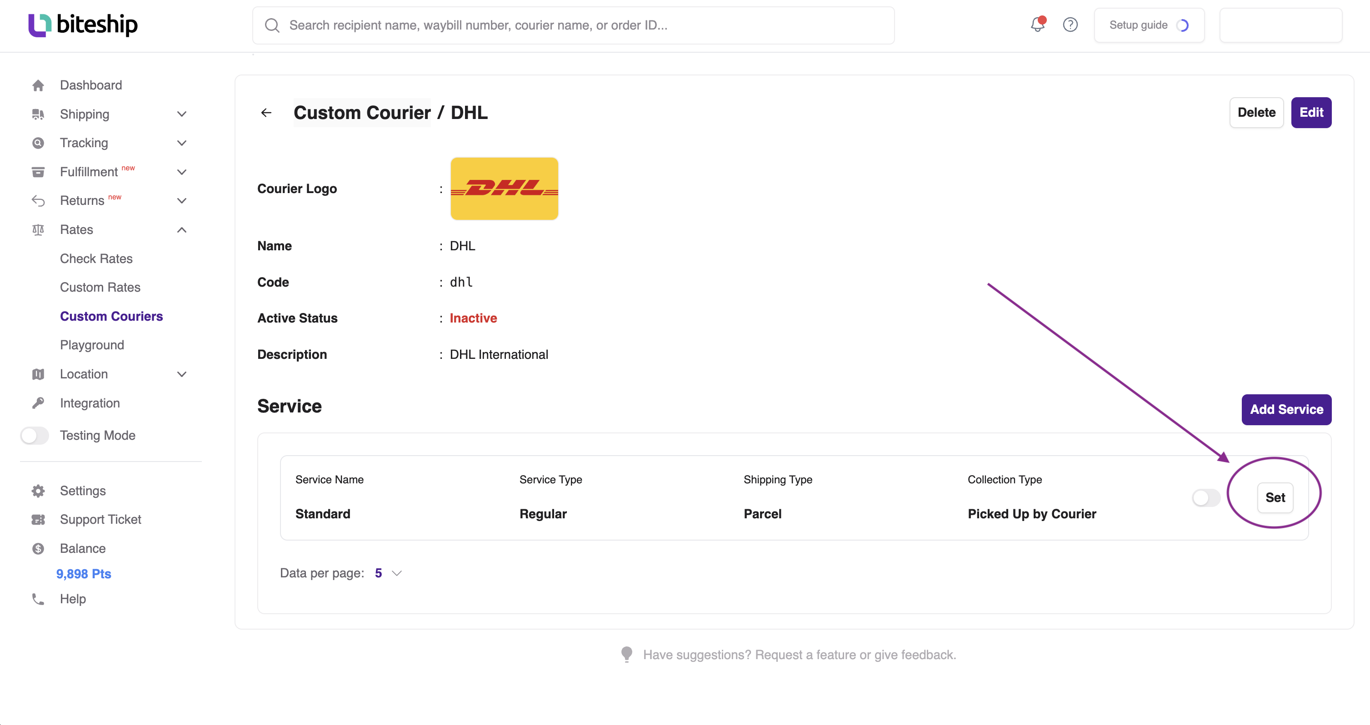Click the 9,898 Pts balance link
Image resolution: width=1370 pixels, height=725 pixels.
coord(84,574)
